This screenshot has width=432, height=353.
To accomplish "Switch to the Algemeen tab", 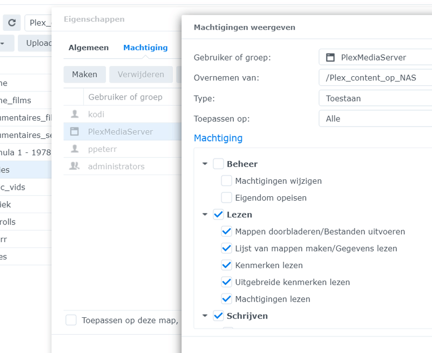I will coord(89,48).
